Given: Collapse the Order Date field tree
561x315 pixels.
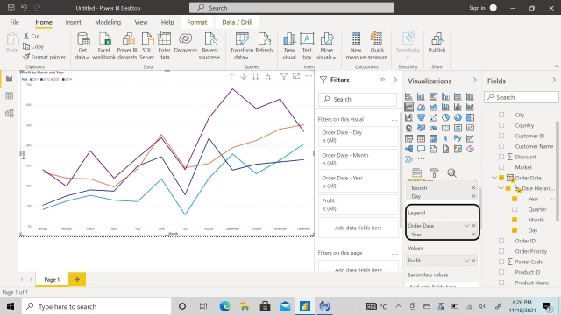Looking at the screenshot, I should tap(494, 178).
